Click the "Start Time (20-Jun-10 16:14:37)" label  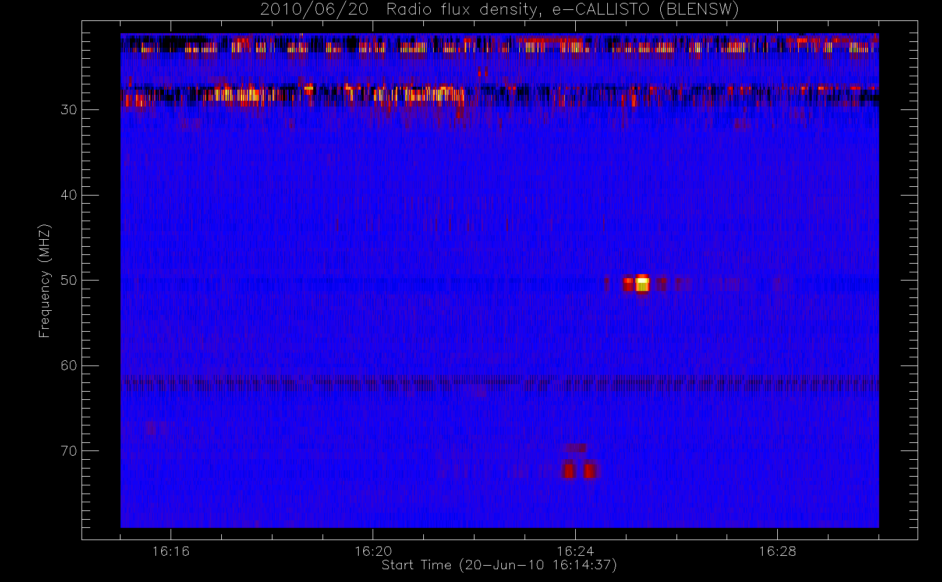(x=499, y=565)
